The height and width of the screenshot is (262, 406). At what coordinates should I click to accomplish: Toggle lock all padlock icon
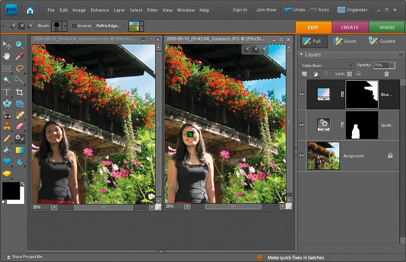click(x=358, y=74)
